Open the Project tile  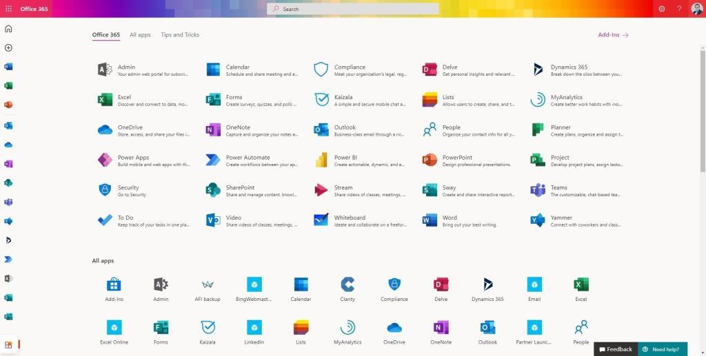tap(576, 160)
